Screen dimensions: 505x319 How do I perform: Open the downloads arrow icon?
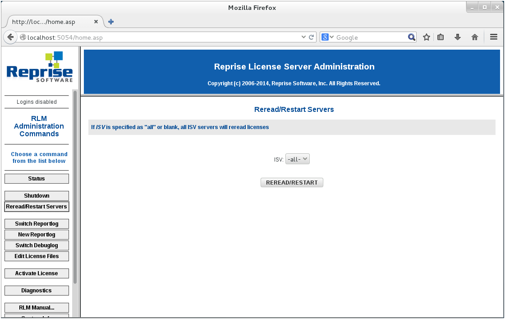point(457,37)
